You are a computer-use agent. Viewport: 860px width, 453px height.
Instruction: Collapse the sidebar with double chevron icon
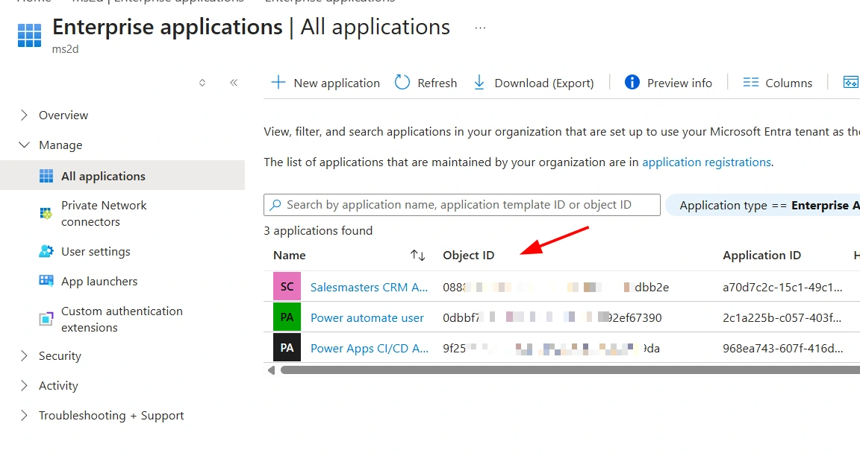click(x=234, y=83)
